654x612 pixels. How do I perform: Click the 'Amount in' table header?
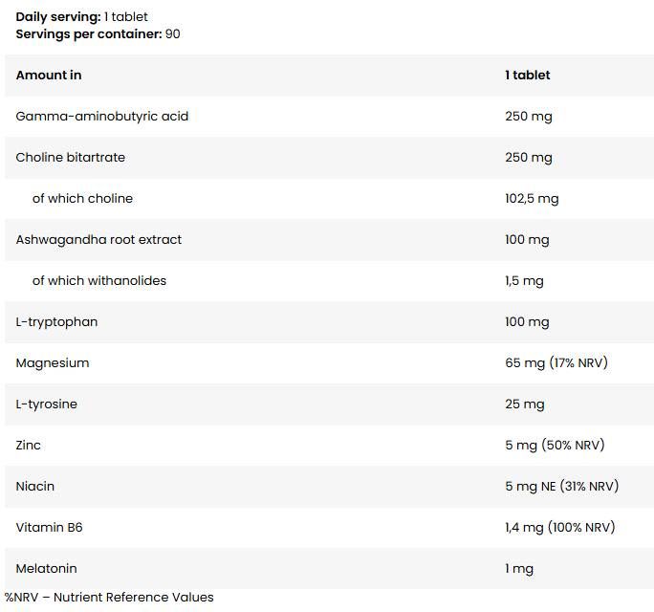tap(49, 76)
